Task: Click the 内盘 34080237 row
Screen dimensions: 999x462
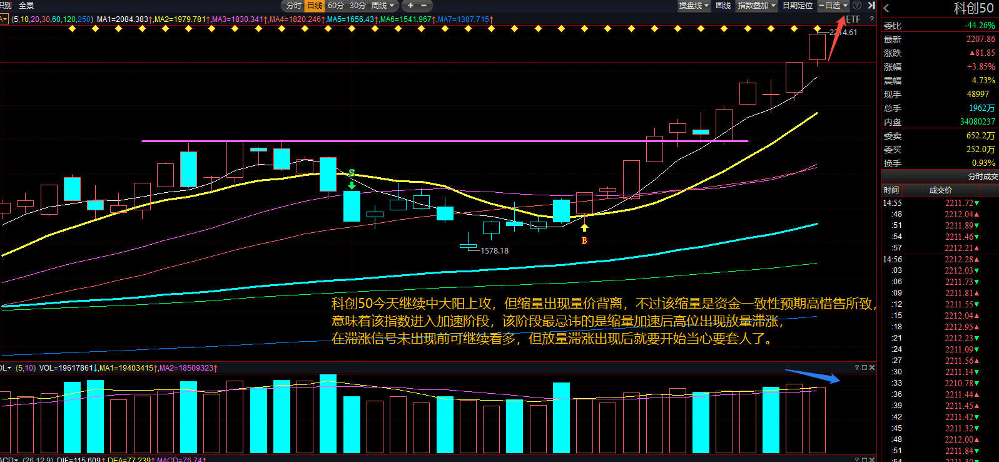Action: (x=939, y=122)
